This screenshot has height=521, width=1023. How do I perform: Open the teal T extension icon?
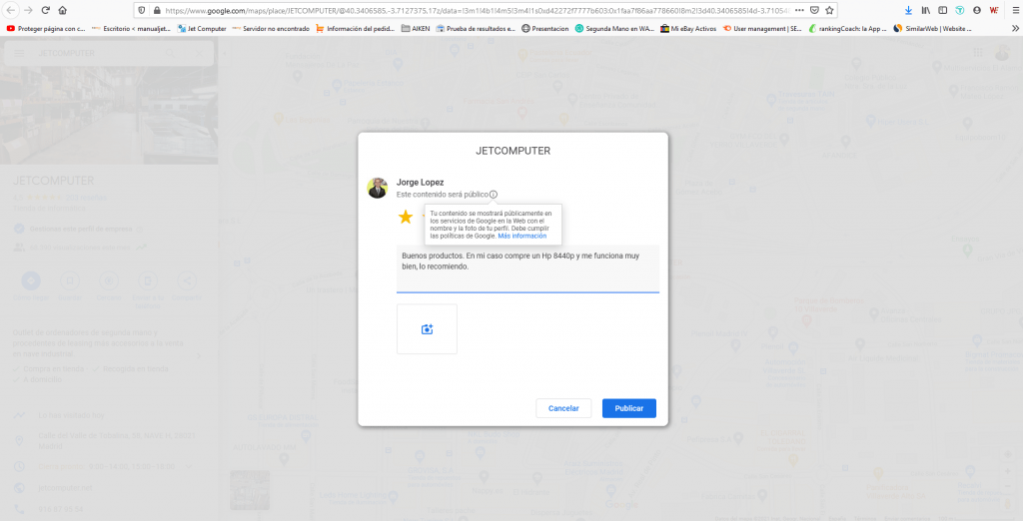pyautogui.click(x=960, y=10)
